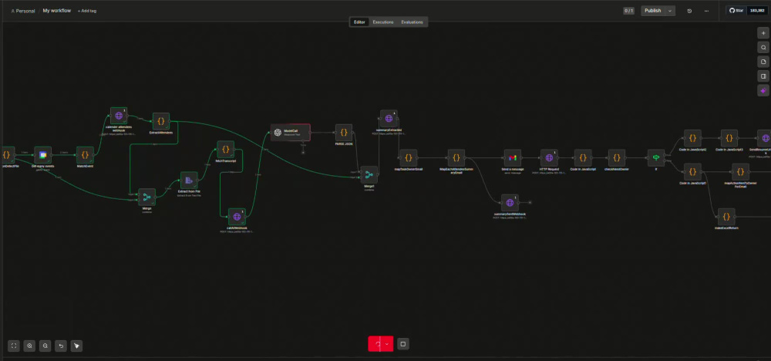
Task: Click the Add tag button
Action: coord(87,11)
